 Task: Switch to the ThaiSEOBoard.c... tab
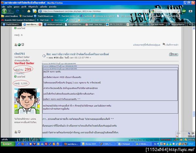tap(11, 24)
